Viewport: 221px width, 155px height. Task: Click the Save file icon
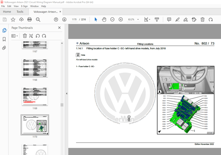coord(5,20)
